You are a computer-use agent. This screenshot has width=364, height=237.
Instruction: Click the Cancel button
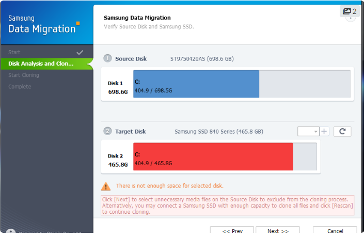click(335, 230)
